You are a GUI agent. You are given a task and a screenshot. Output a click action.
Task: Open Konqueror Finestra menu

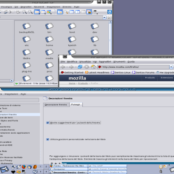click(x=67, y=7)
